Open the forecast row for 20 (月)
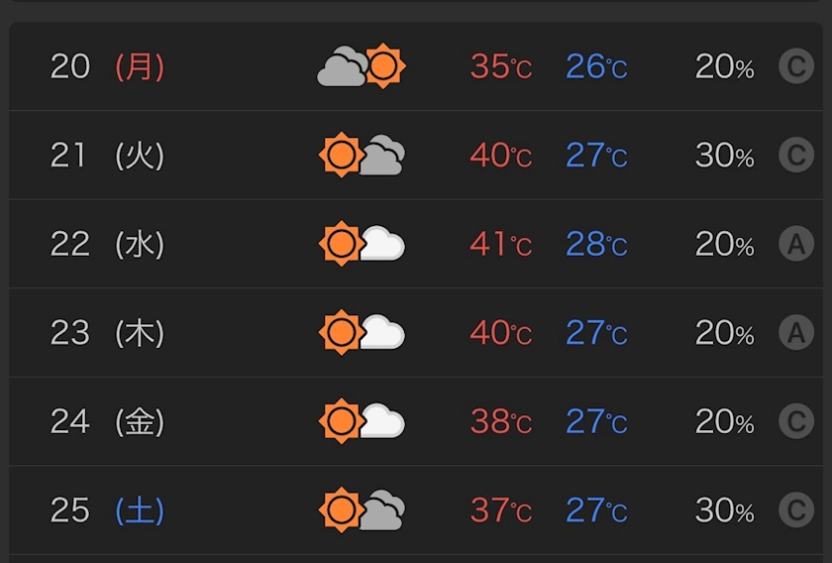Image resolution: width=832 pixels, height=563 pixels. click(x=416, y=66)
